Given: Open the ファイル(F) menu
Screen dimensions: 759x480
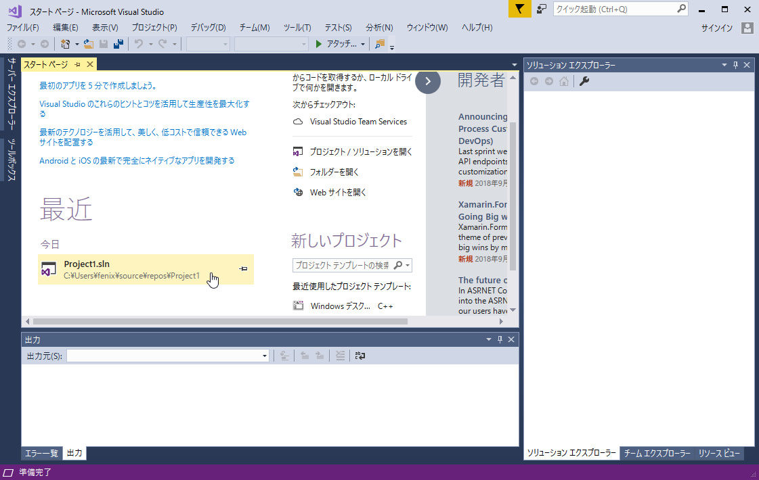Looking at the screenshot, I should coord(22,28).
